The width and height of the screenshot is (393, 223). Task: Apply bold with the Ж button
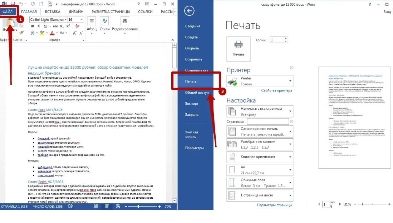(32, 26)
